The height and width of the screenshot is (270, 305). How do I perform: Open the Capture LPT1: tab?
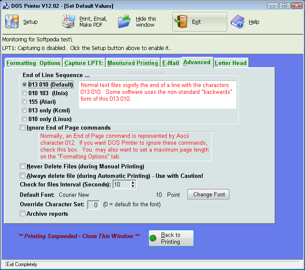click(x=84, y=63)
